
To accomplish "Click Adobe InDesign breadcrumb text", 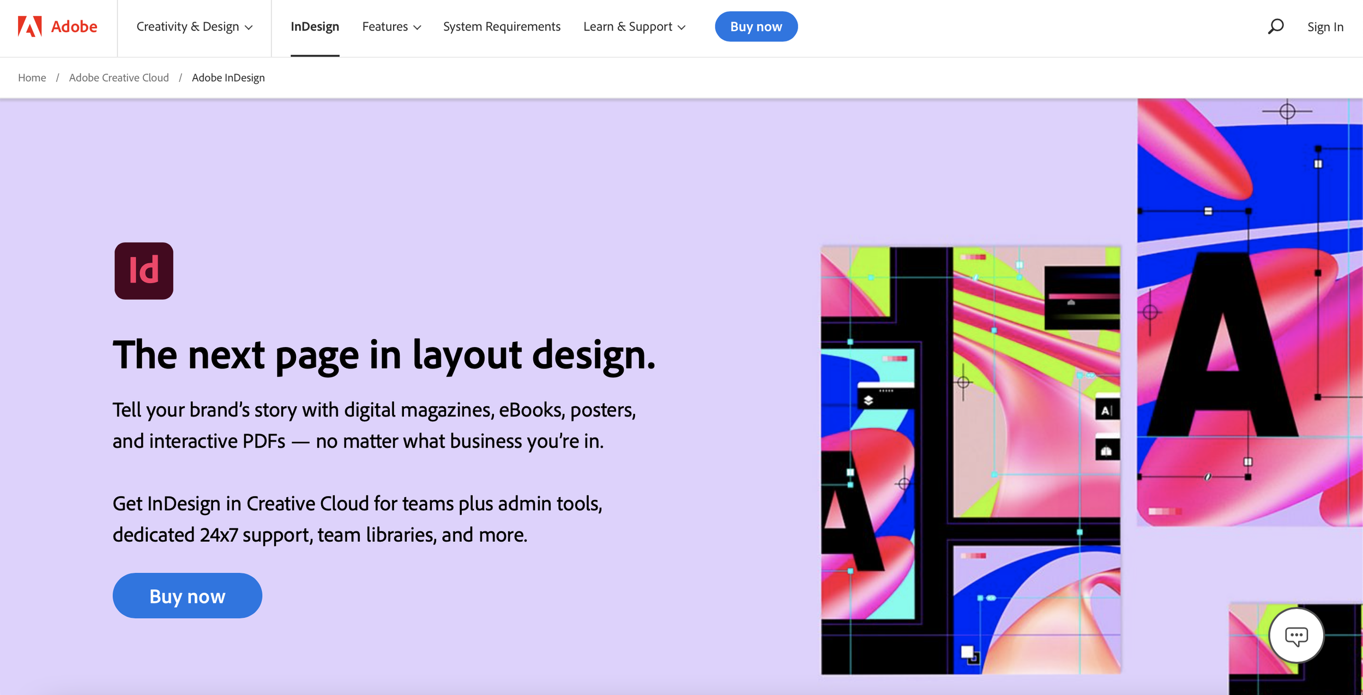I will (228, 77).
